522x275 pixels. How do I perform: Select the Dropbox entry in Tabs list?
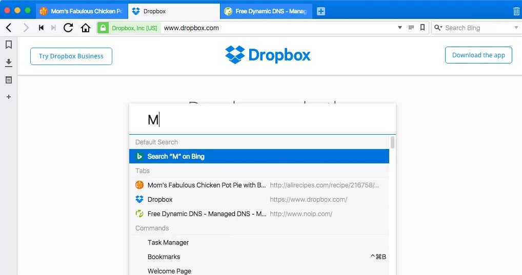tap(259, 199)
